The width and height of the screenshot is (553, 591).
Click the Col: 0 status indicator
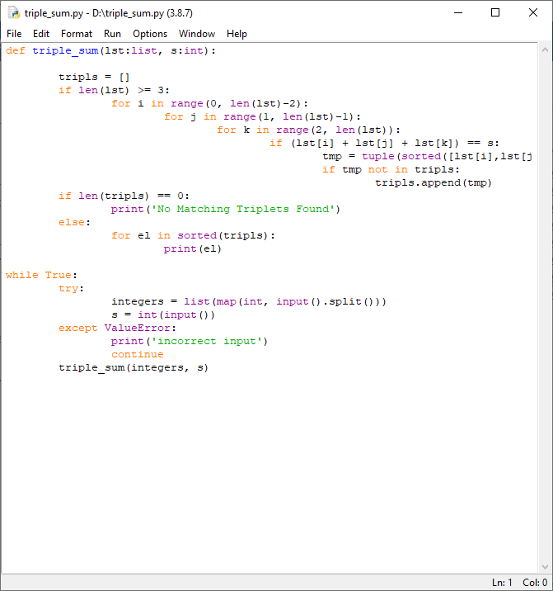tap(534, 583)
